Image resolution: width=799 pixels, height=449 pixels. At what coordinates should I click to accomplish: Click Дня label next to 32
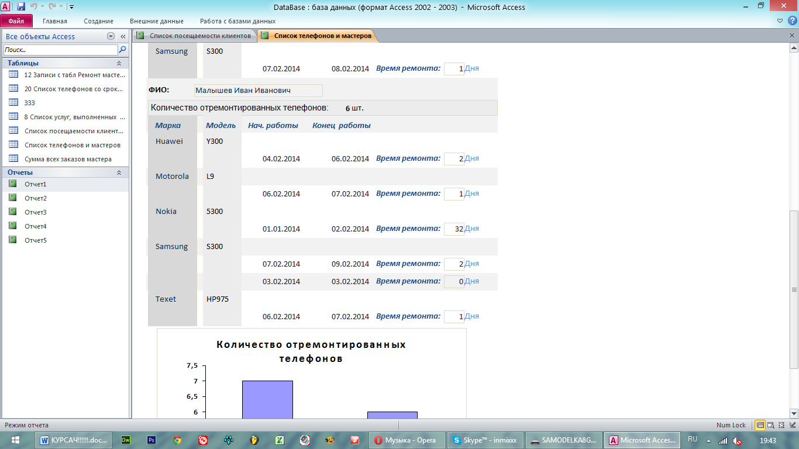point(471,229)
